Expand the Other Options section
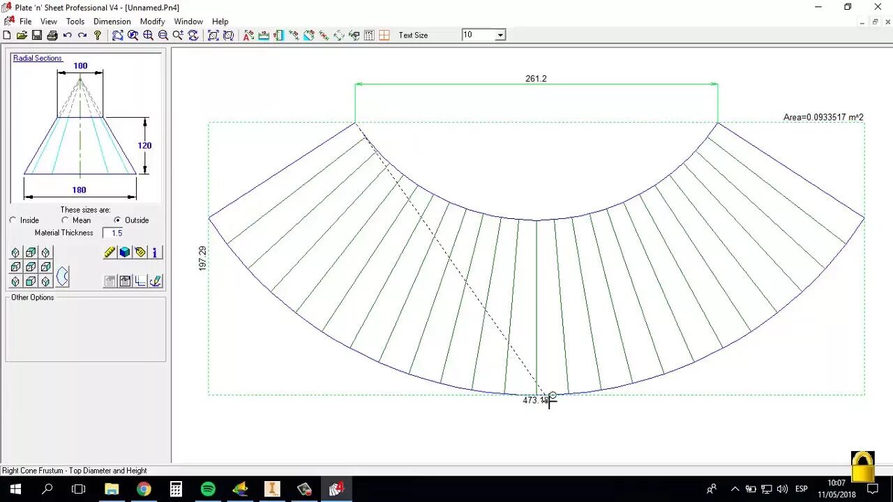893x502 pixels. coord(32,297)
